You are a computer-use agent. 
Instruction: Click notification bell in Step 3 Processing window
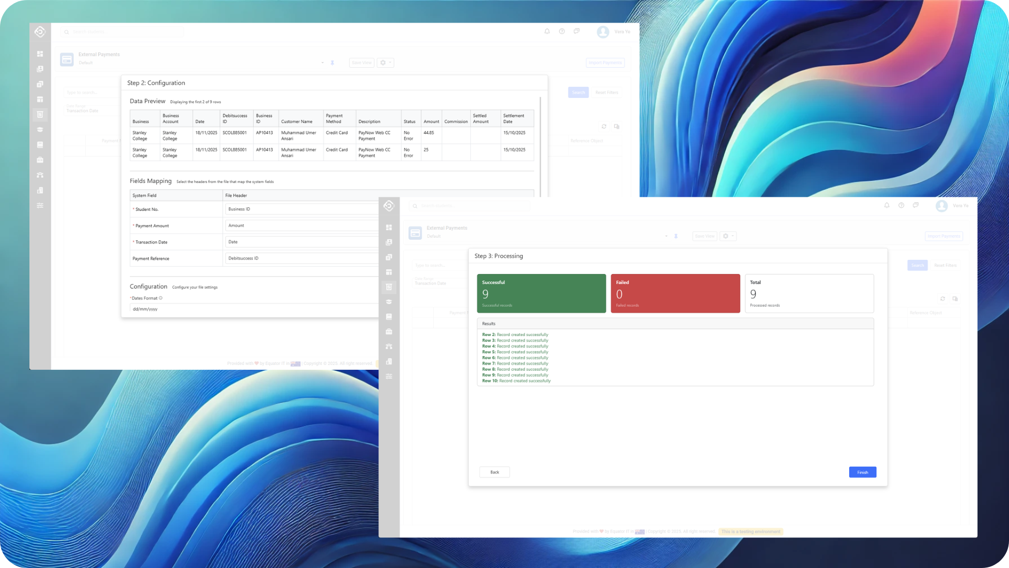click(x=887, y=205)
